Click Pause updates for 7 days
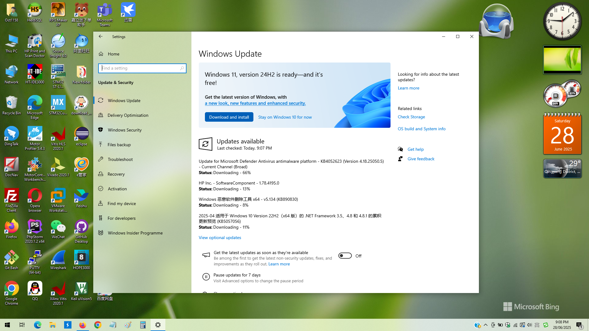The image size is (589, 331). [x=237, y=275]
